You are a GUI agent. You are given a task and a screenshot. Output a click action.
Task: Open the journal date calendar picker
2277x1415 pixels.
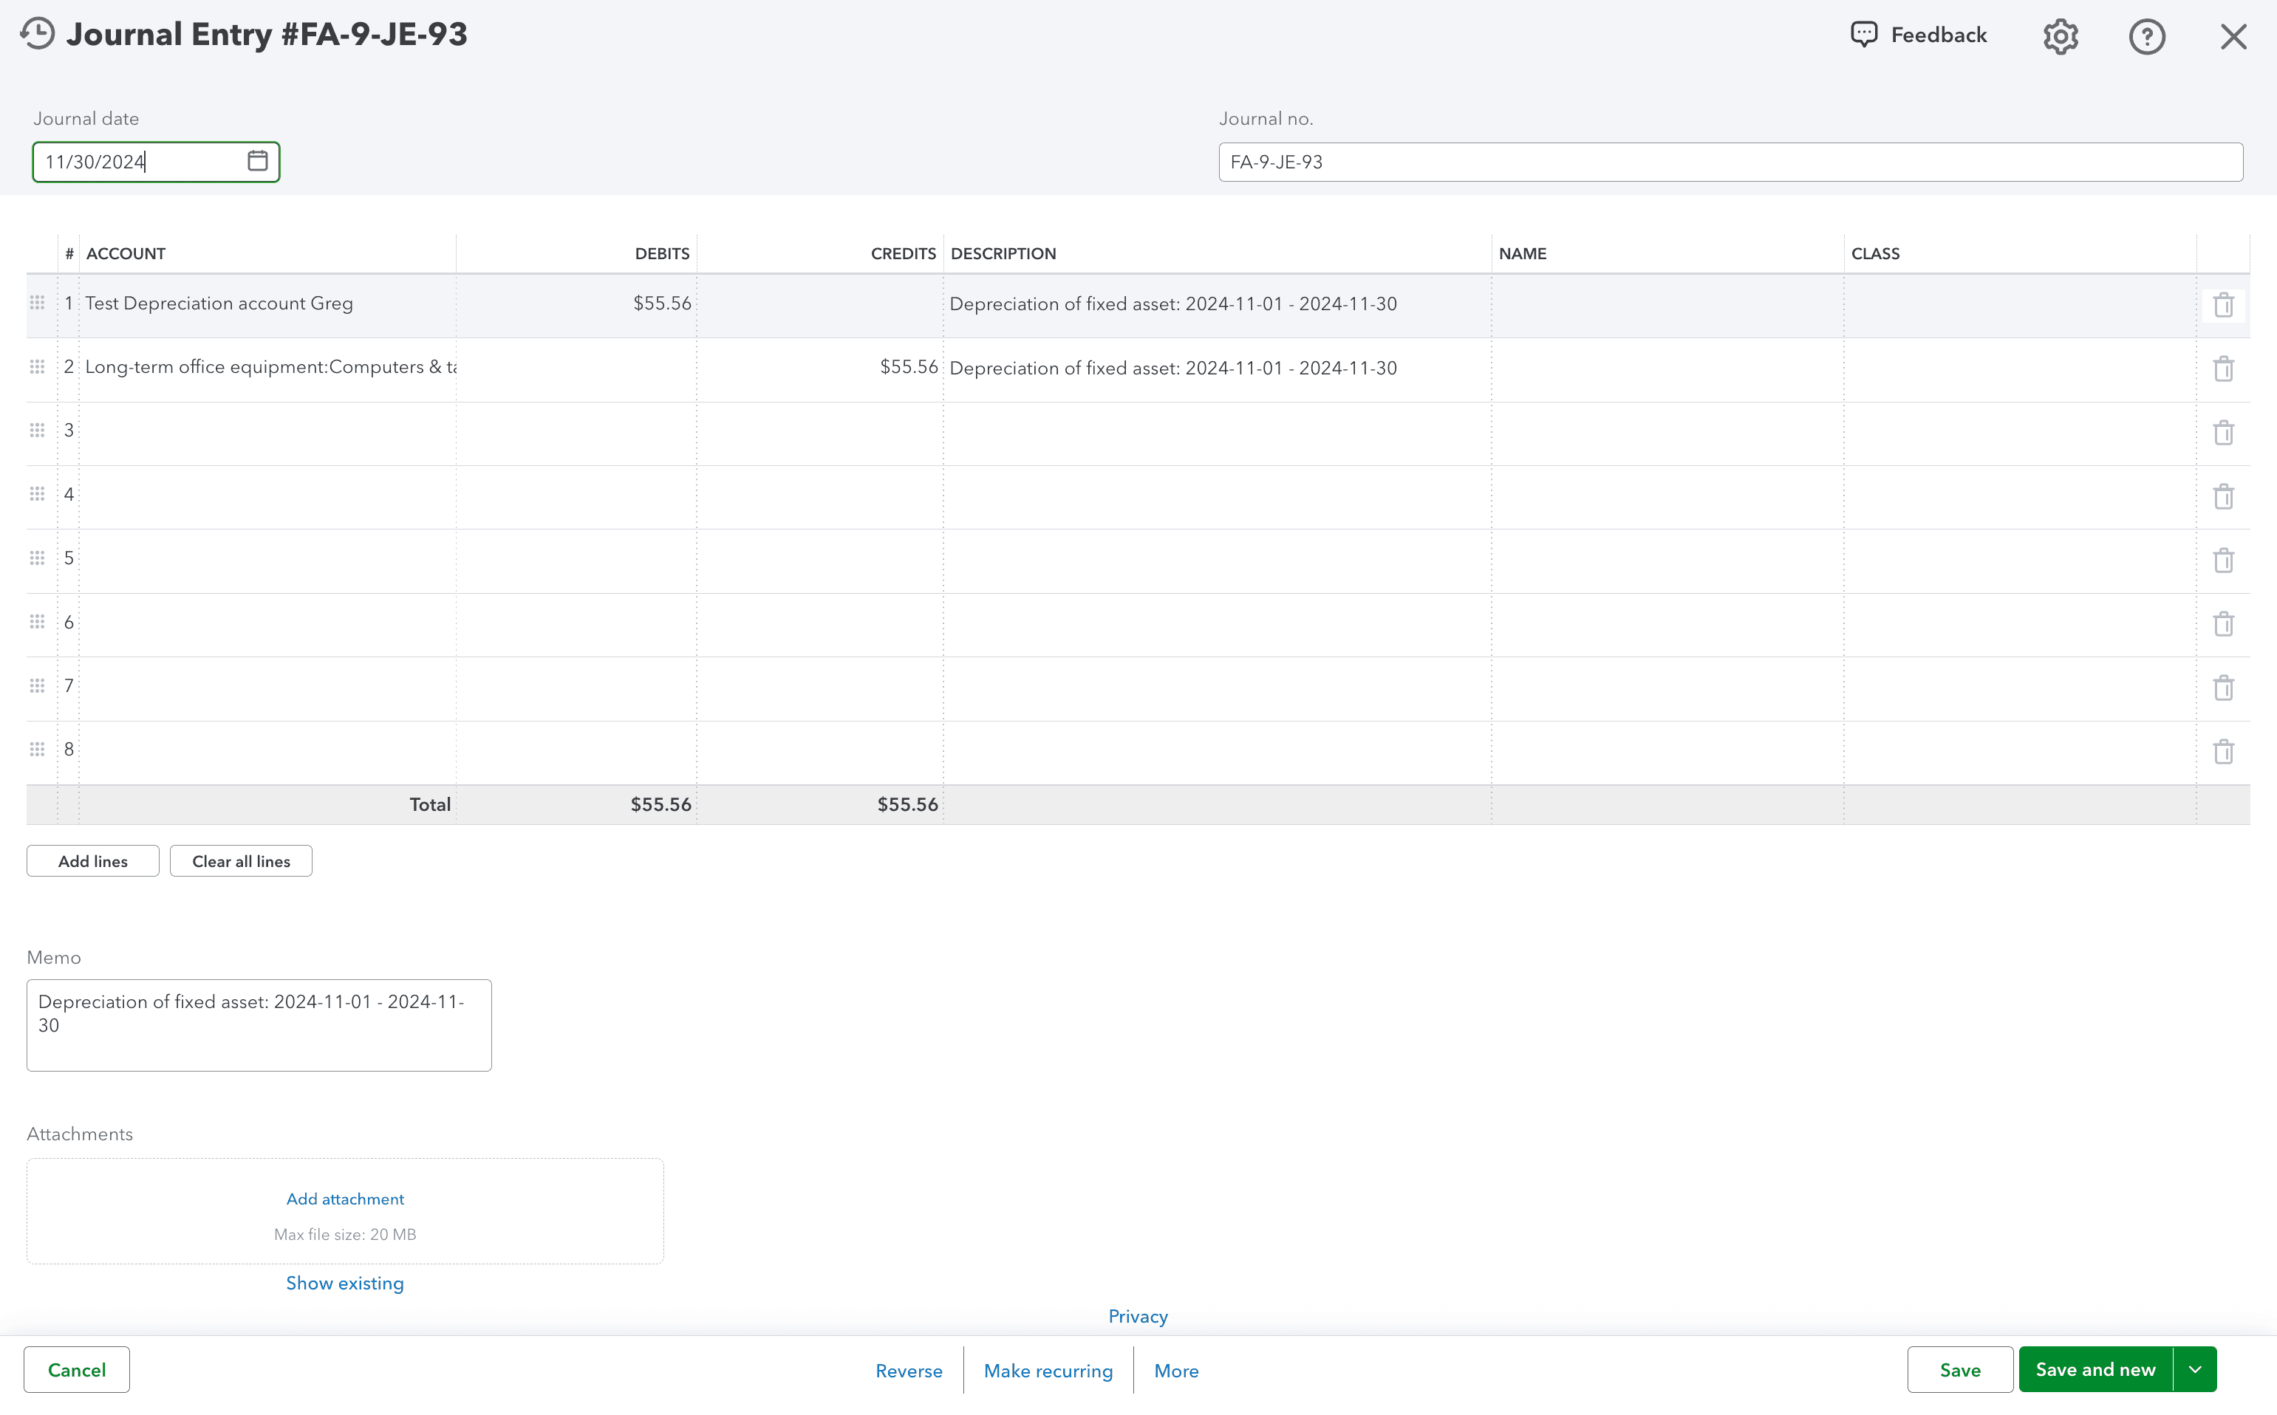[256, 161]
